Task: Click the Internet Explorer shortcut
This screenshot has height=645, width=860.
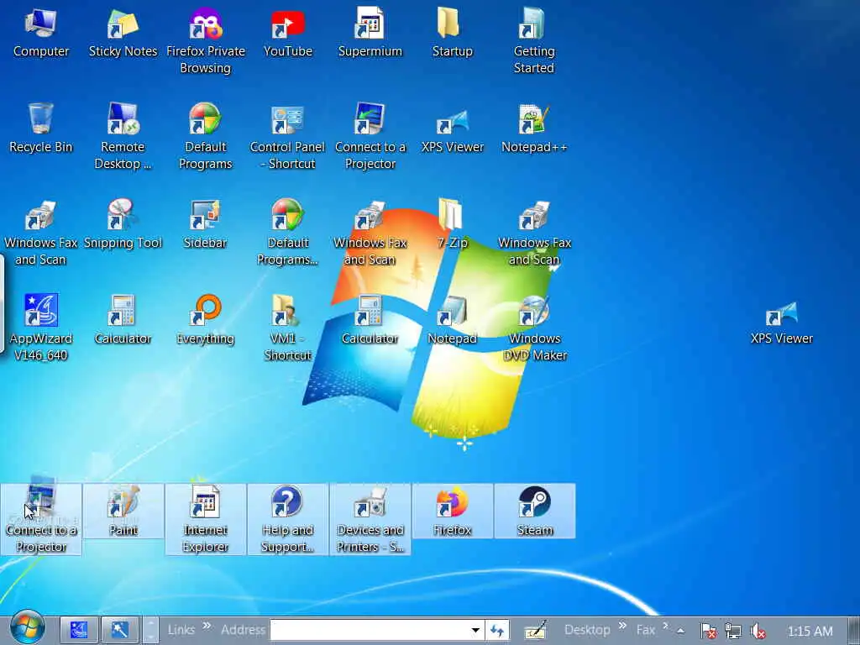Action: point(205,519)
